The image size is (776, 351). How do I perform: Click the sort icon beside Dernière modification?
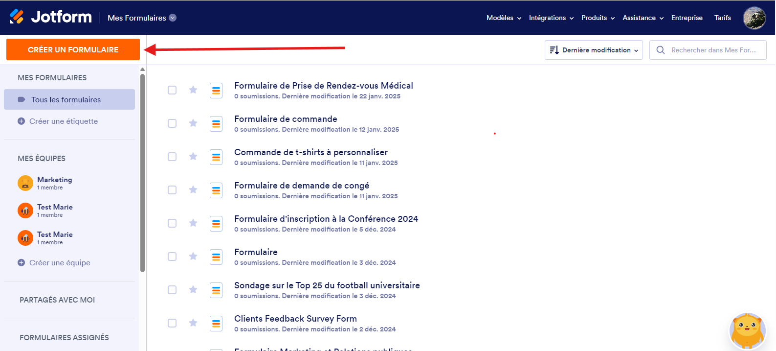pos(554,50)
